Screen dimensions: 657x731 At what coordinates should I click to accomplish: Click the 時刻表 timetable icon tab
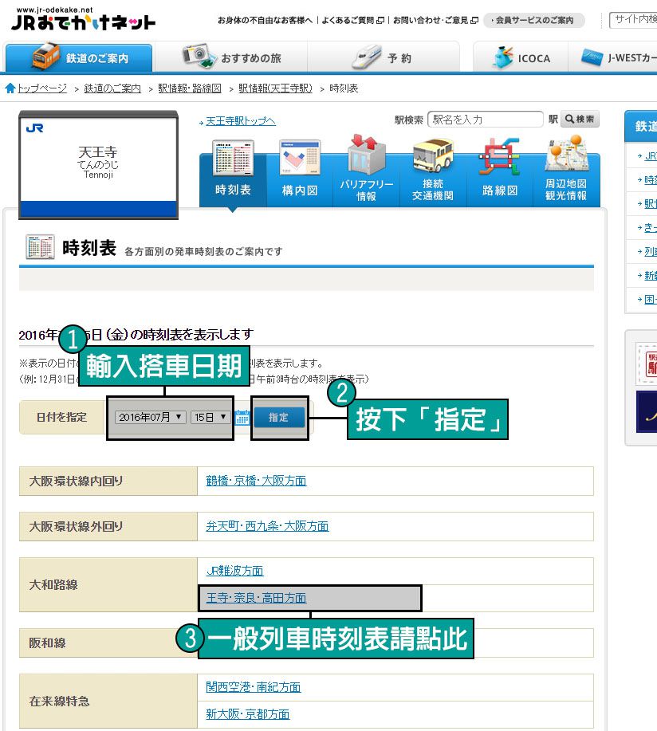tap(233, 170)
